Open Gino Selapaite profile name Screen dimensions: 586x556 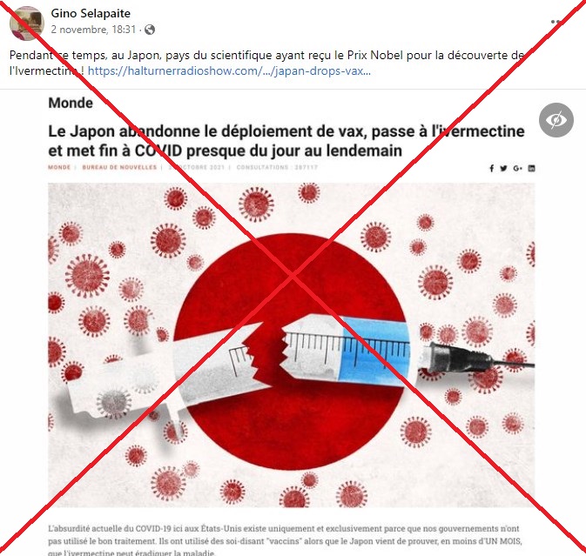click(91, 13)
